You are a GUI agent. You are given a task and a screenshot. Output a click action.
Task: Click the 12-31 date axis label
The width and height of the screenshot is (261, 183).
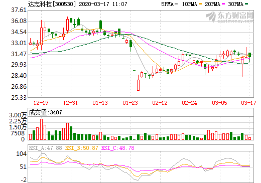(70, 103)
